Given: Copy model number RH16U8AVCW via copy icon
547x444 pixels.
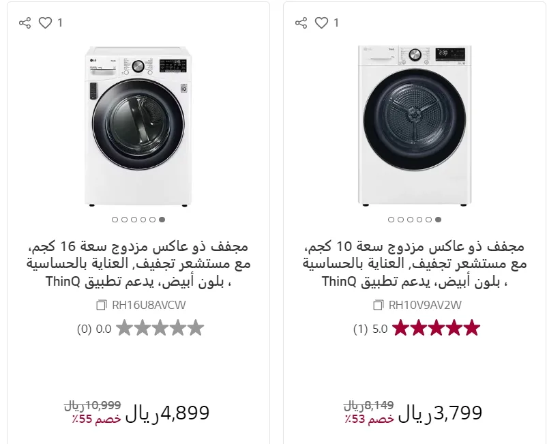Looking at the screenshot, I should click(102, 305).
